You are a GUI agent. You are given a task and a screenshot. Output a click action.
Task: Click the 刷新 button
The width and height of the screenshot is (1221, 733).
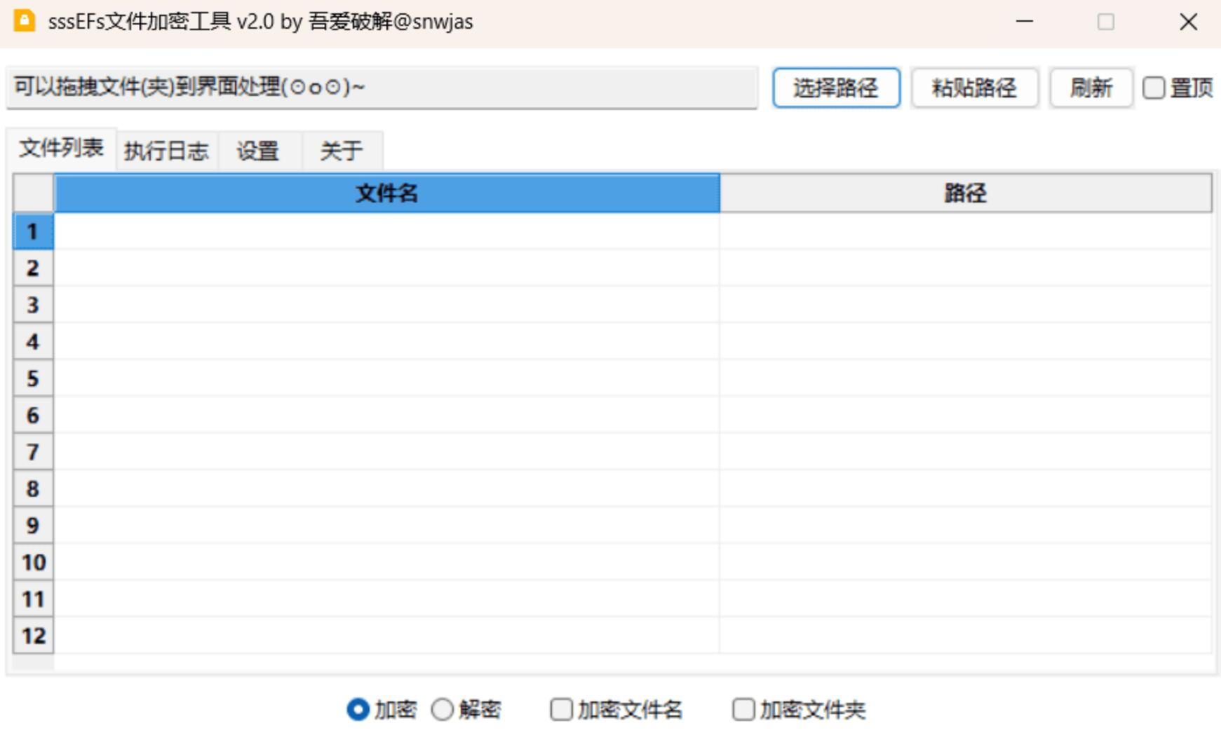click(x=1091, y=88)
